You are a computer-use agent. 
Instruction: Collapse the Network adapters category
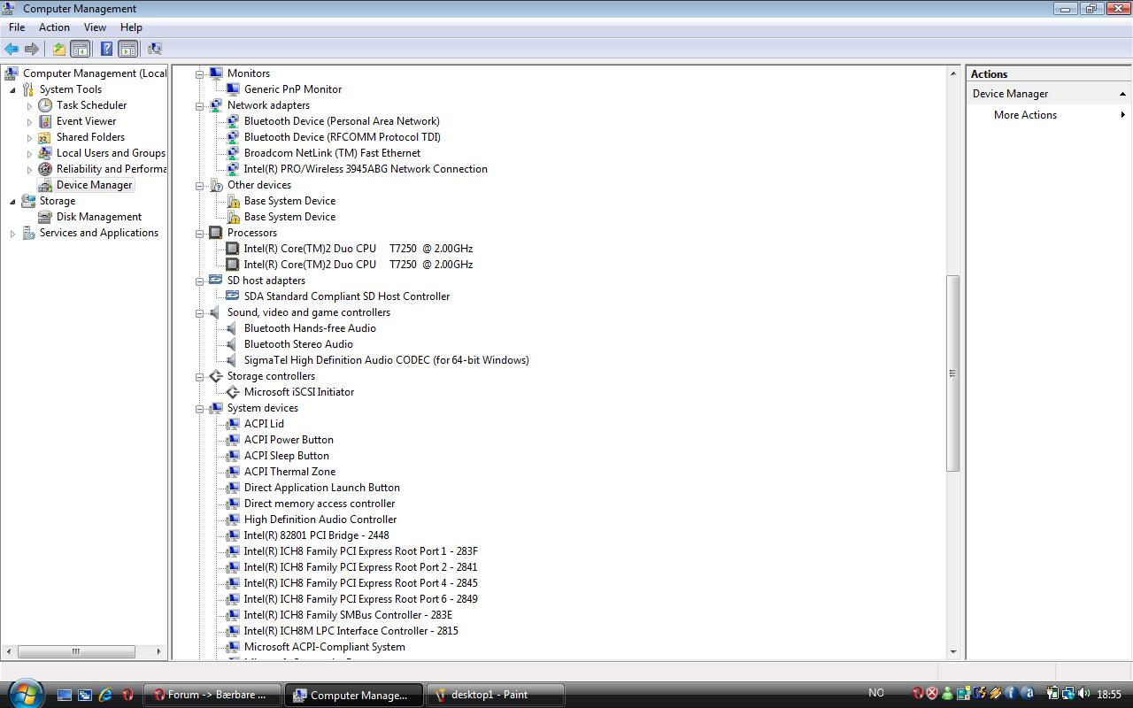click(200, 105)
